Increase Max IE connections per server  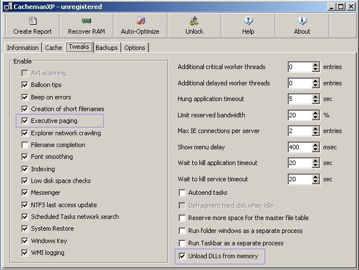coord(316,129)
